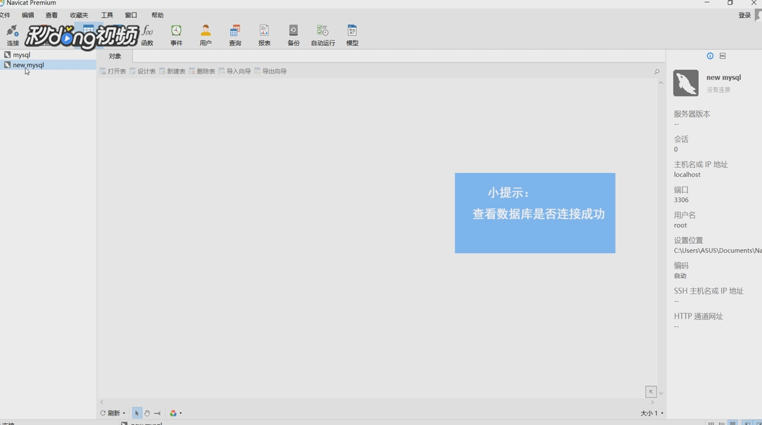Show the info panel icon
The width and height of the screenshot is (762, 425).
pyautogui.click(x=710, y=56)
